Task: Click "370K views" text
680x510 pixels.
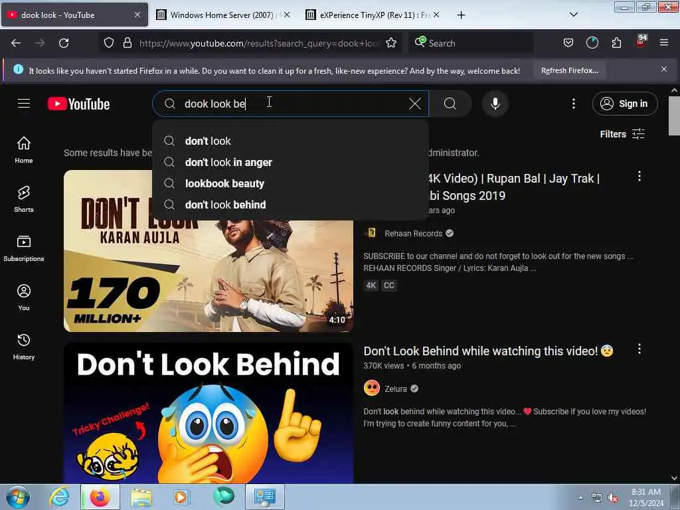Action: pyautogui.click(x=383, y=366)
